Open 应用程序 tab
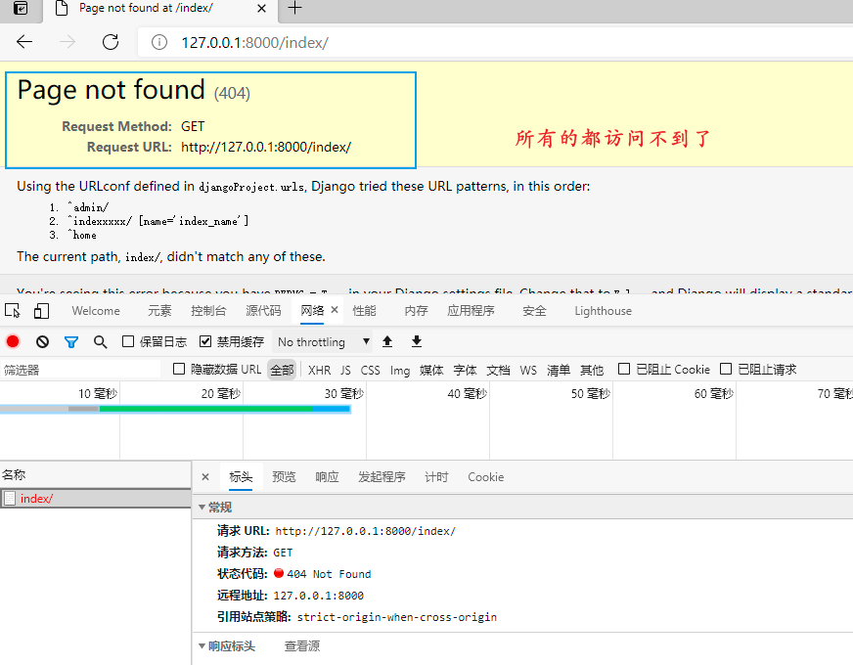This screenshot has width=853, height=665. (471, 311)
